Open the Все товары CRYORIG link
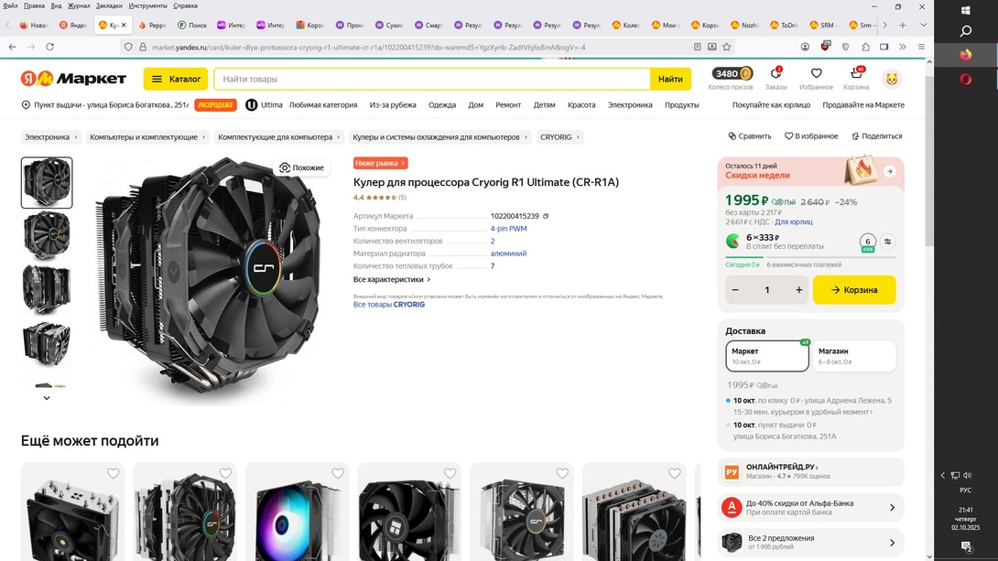Viewport: 998px width, 561px height. click(389, 305)
